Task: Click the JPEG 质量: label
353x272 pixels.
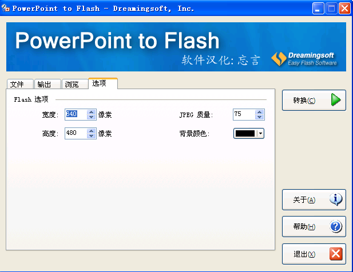Action: 196,115
